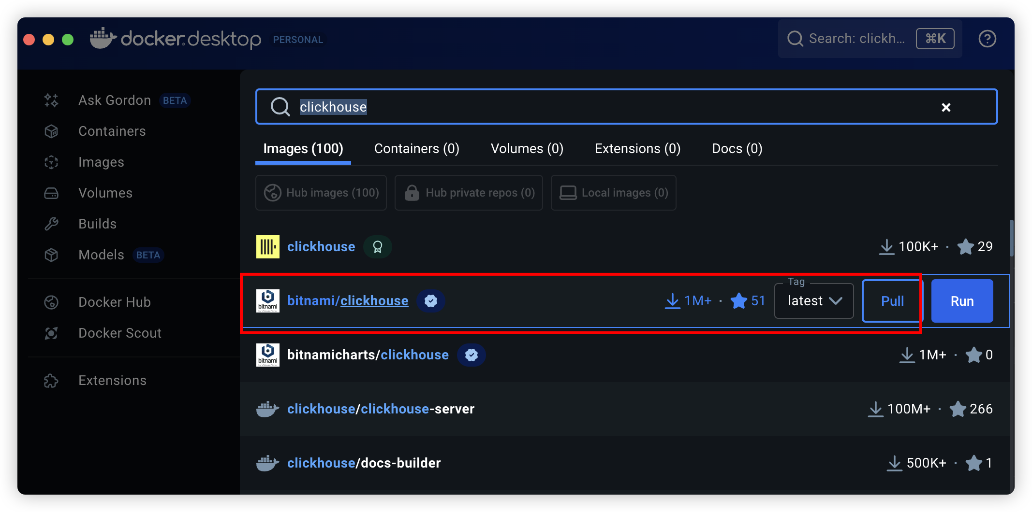This screenshot has height=512, width=1032.
Task: Toggle the Hub private repos (0) filter
Action: (469, 193)
